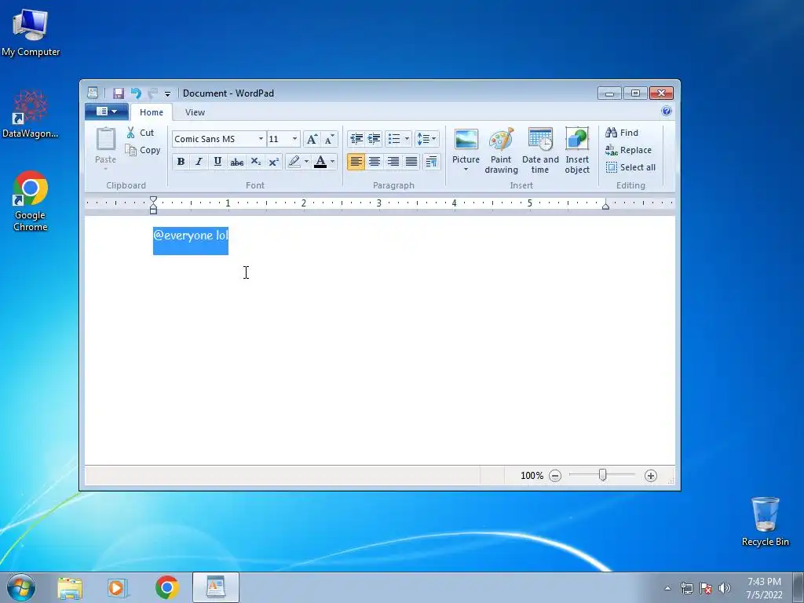The image size is (804, 603).
Task: Apply text highlight color marker
Action: 294,162
